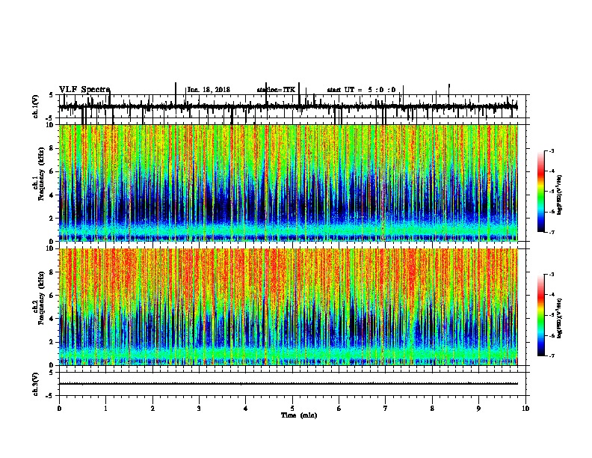Click time axis tick label "1"
The height and width of the screenshot is (458, 592).
[105, 409]
